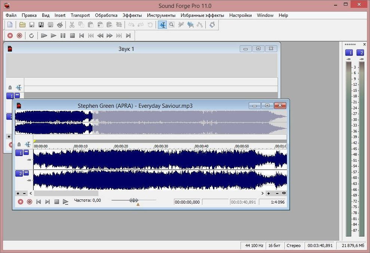The width and height of the screenshot is (370, 253).
Task: Click the Crop/Trim icon
Action: point(119,25)
